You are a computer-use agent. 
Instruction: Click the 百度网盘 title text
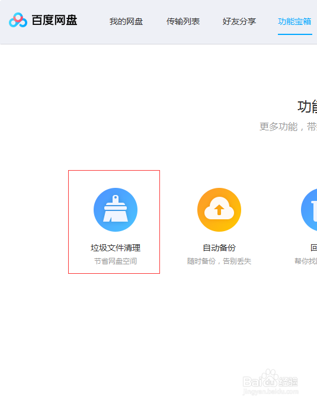pos(55,20)
